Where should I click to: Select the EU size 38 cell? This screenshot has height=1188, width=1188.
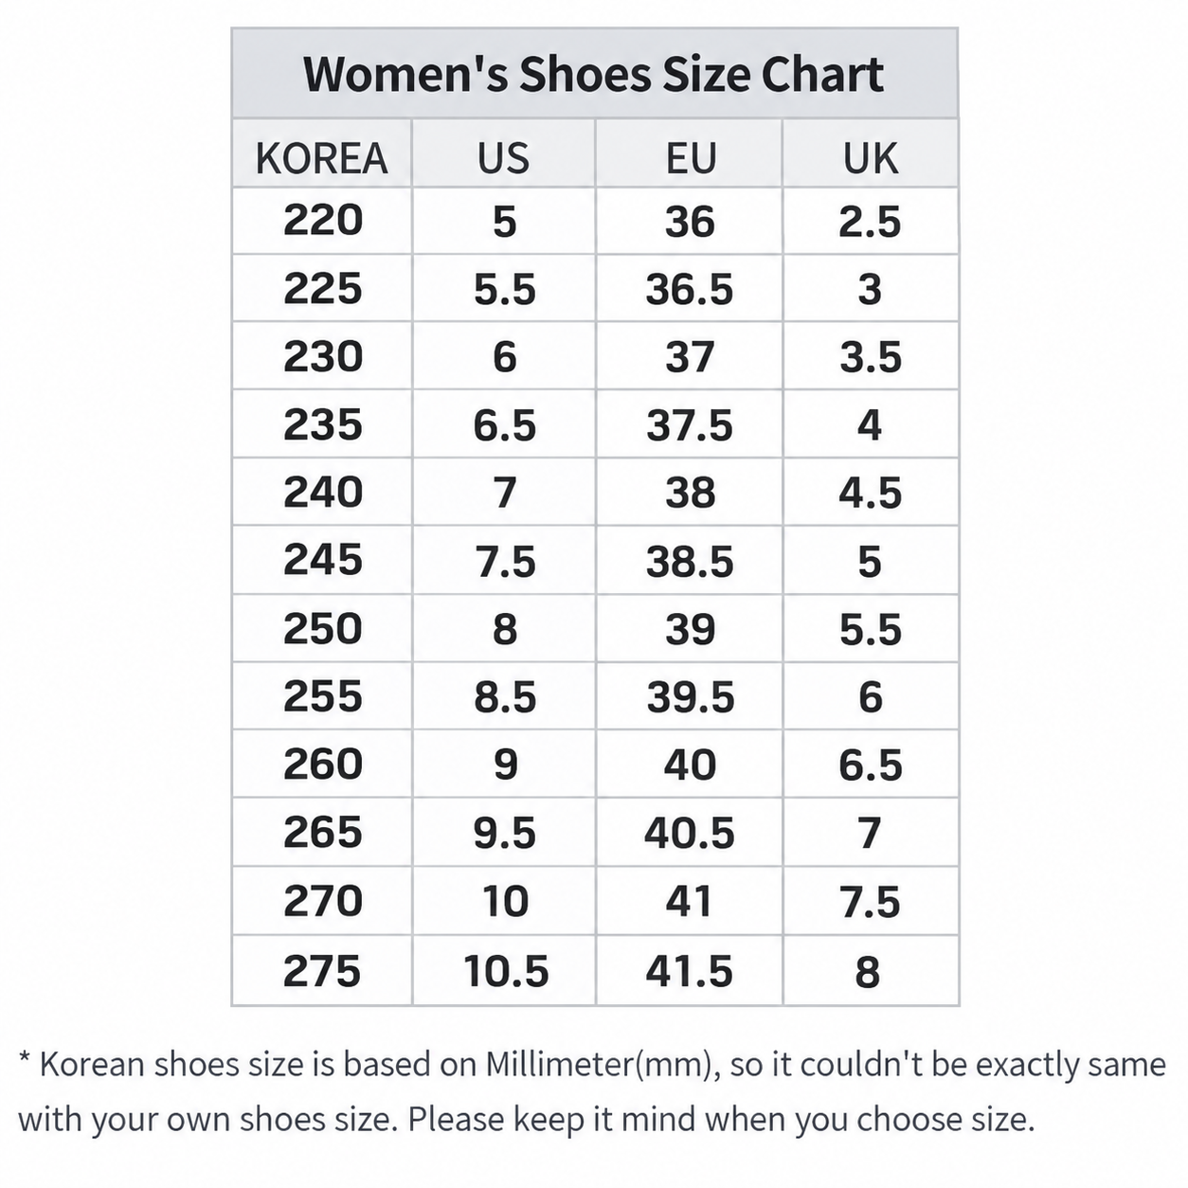690,493
